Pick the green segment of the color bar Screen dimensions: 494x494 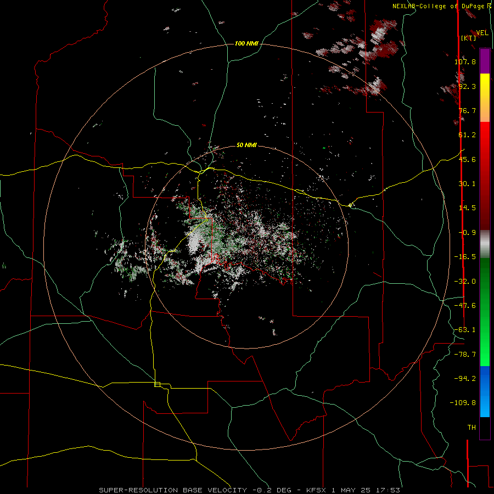(485, 312)
